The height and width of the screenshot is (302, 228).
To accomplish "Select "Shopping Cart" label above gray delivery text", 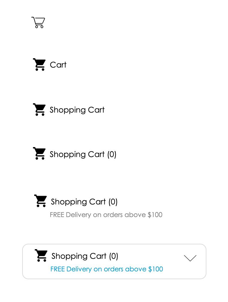I will tap(78, 202).
